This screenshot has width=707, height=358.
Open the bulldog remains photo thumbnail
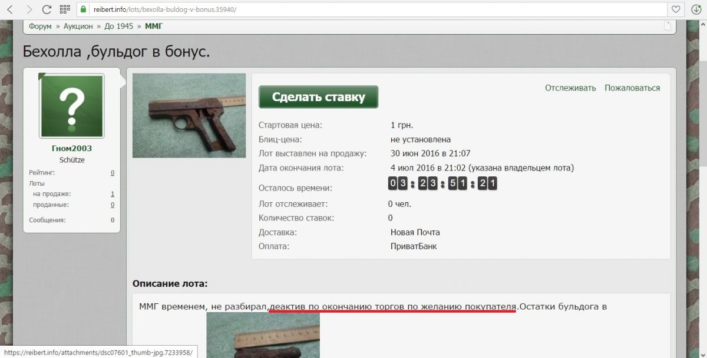(263, 335)
